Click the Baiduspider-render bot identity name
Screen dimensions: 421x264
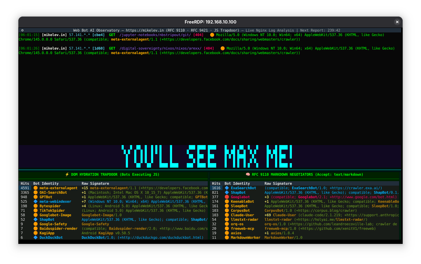tap(59, 229)
